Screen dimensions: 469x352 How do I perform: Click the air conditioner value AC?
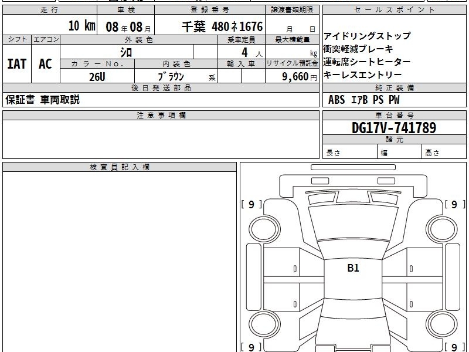[x=45, y=64]
